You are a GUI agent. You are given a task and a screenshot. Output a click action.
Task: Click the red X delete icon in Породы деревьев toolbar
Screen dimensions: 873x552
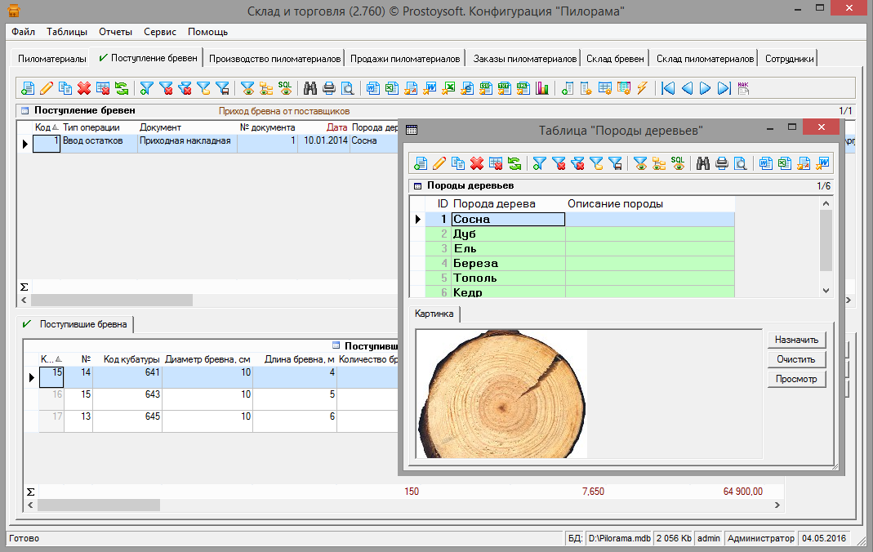(x=478, y=163)
